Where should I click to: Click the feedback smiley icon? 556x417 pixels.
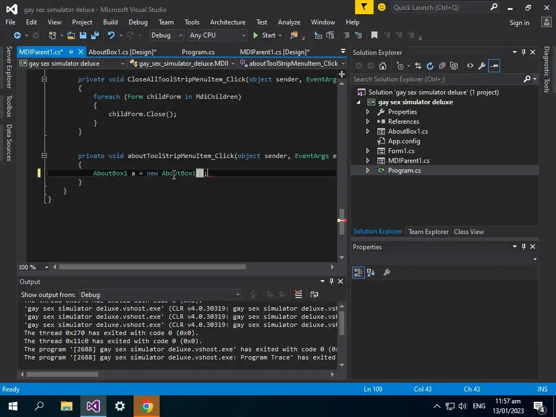point(382,7)
